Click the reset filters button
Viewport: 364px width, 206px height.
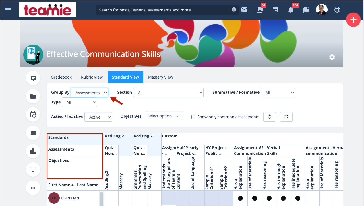point(270,117)
